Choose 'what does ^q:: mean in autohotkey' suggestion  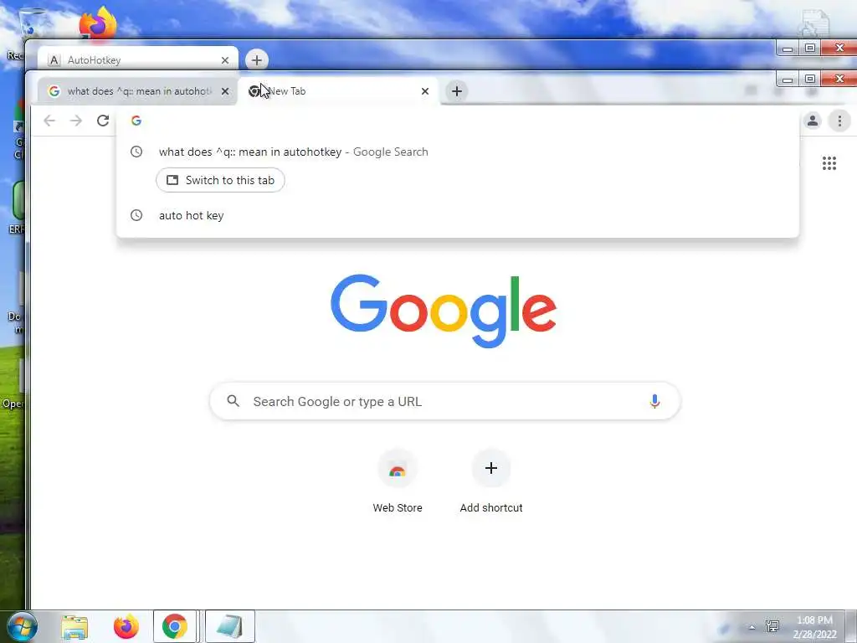click(x=458, y=152)
